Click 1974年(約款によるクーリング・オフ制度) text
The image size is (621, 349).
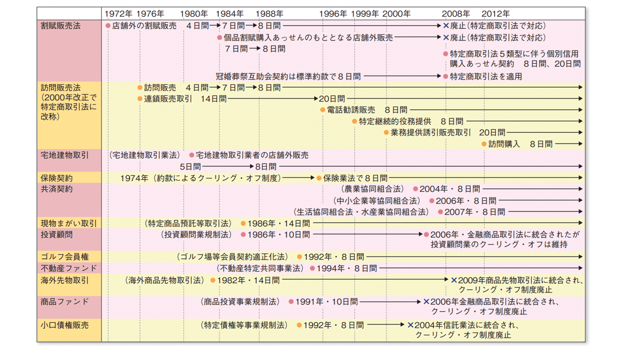click(201, 178)
